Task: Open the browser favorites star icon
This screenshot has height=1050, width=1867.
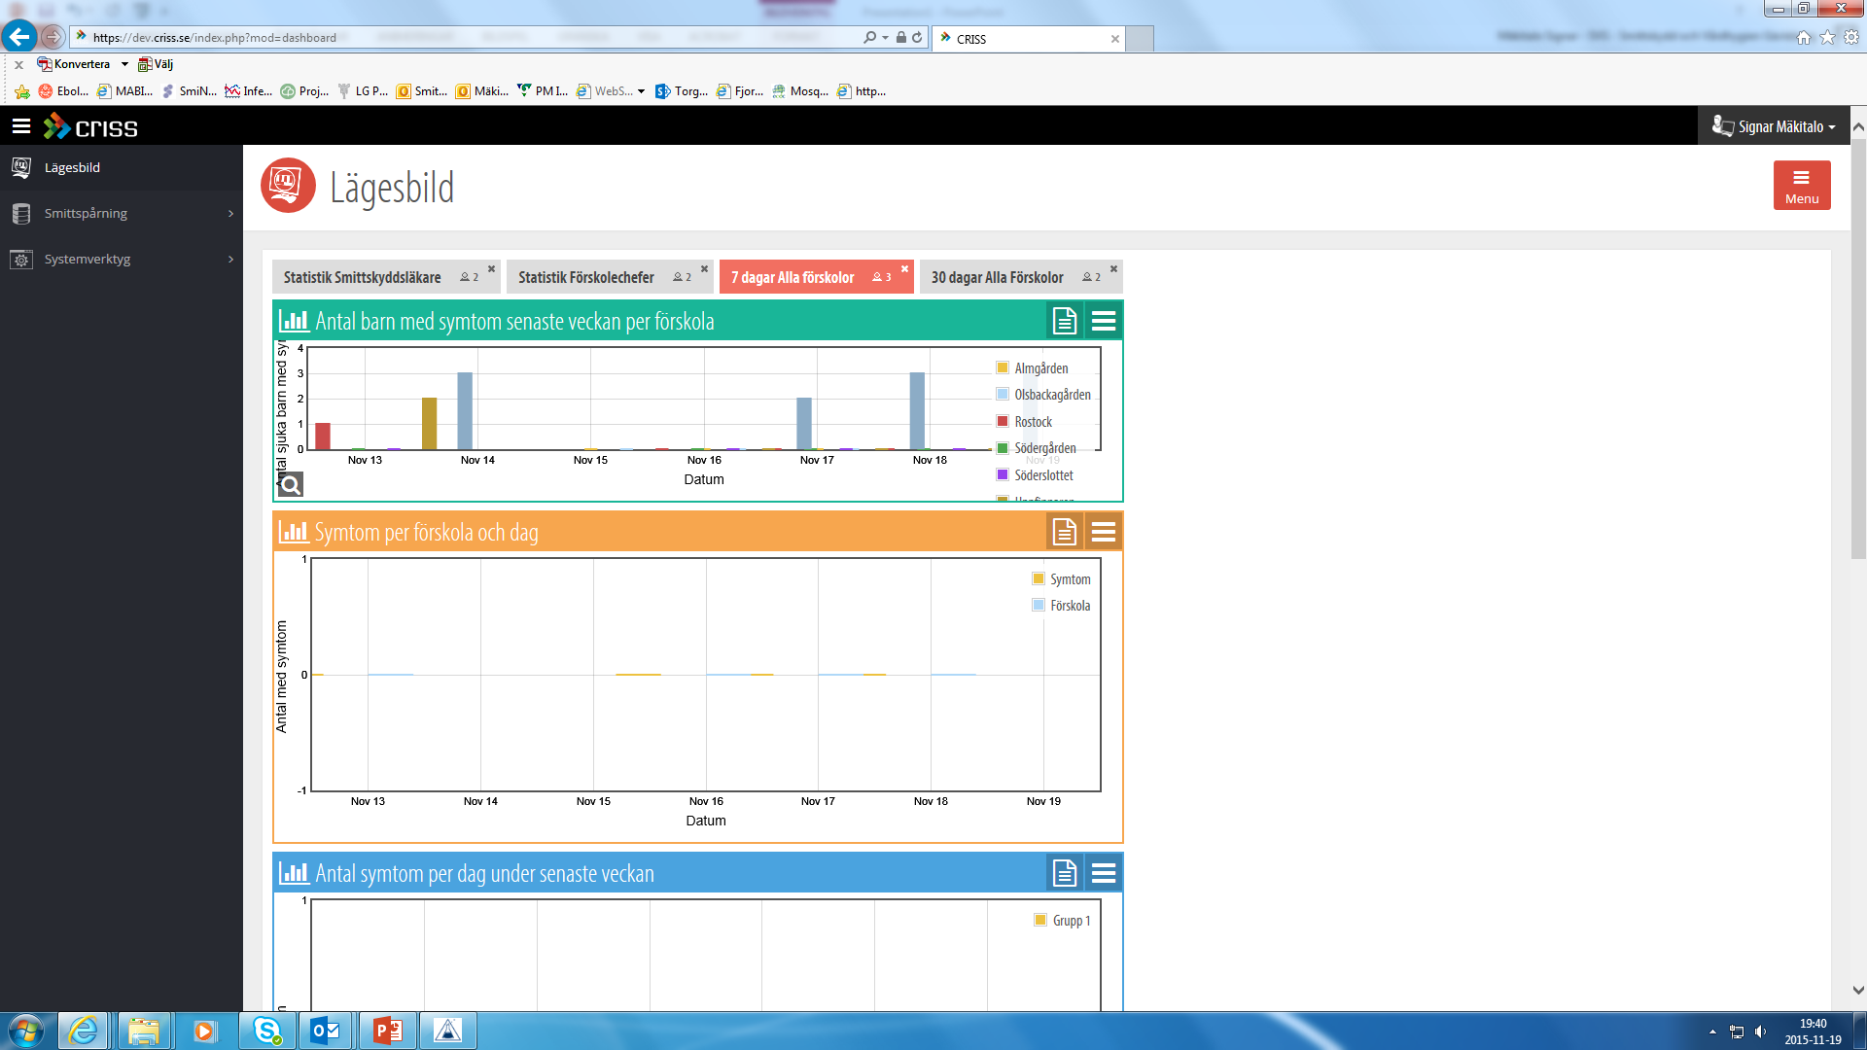Action: coord(1827,38)
